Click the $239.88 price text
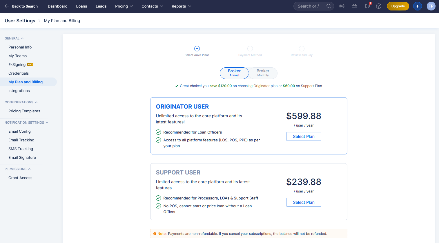This screenshot has width=439, height=243. 304,182
